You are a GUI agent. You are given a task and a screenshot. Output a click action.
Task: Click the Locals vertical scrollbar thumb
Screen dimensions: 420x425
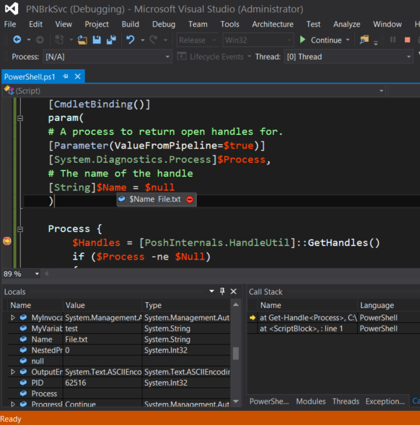pos(236,353)
